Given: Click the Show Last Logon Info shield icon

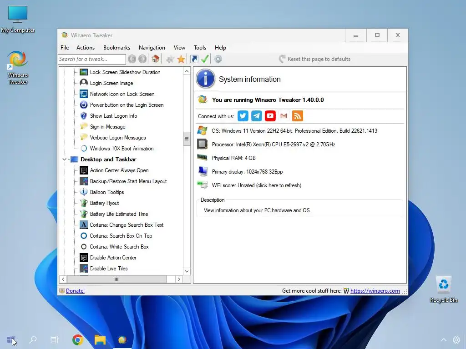Looking at the screenshot, I should click(x=84, y=116).
